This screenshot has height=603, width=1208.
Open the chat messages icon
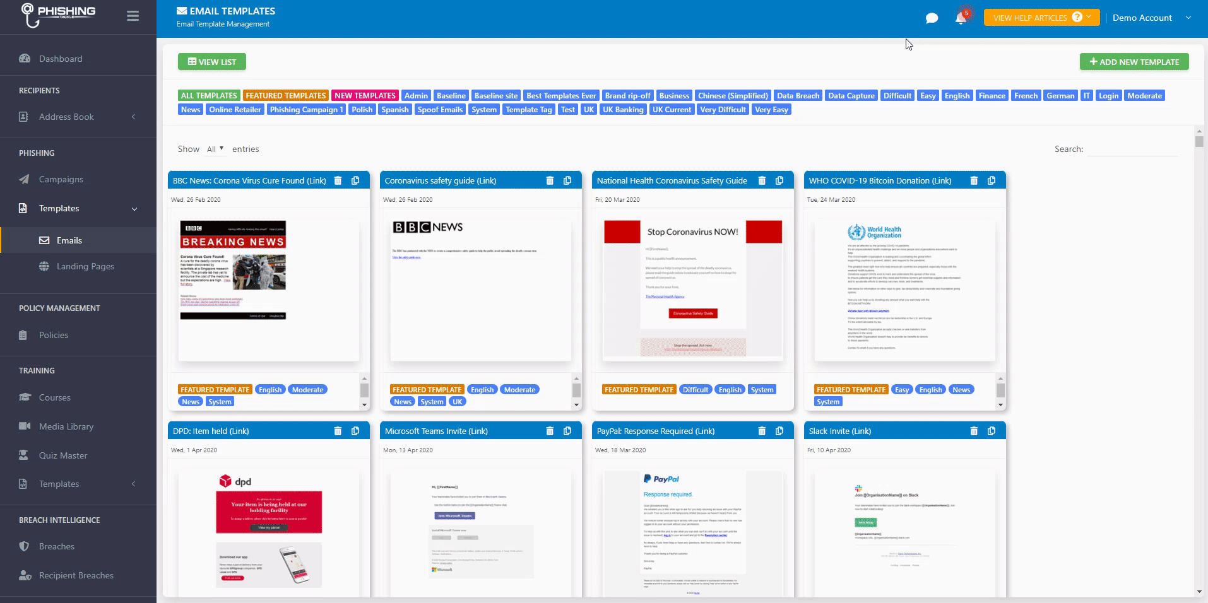click(x=932, y=18)
